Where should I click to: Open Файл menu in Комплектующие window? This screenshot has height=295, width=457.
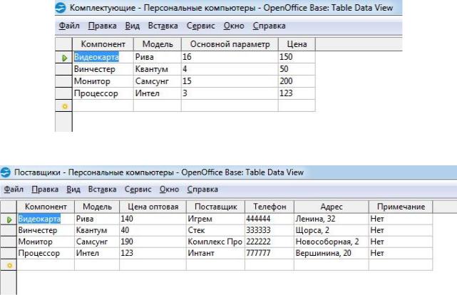coord(69,26)
